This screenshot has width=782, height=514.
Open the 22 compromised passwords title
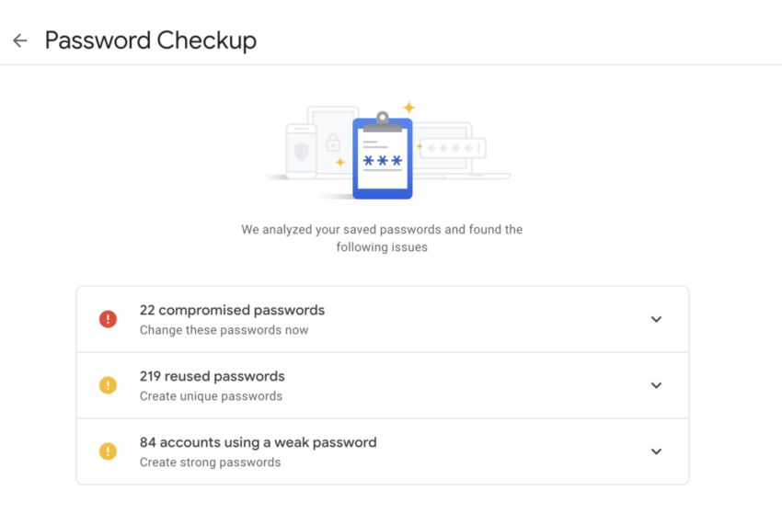coord(232,310)
